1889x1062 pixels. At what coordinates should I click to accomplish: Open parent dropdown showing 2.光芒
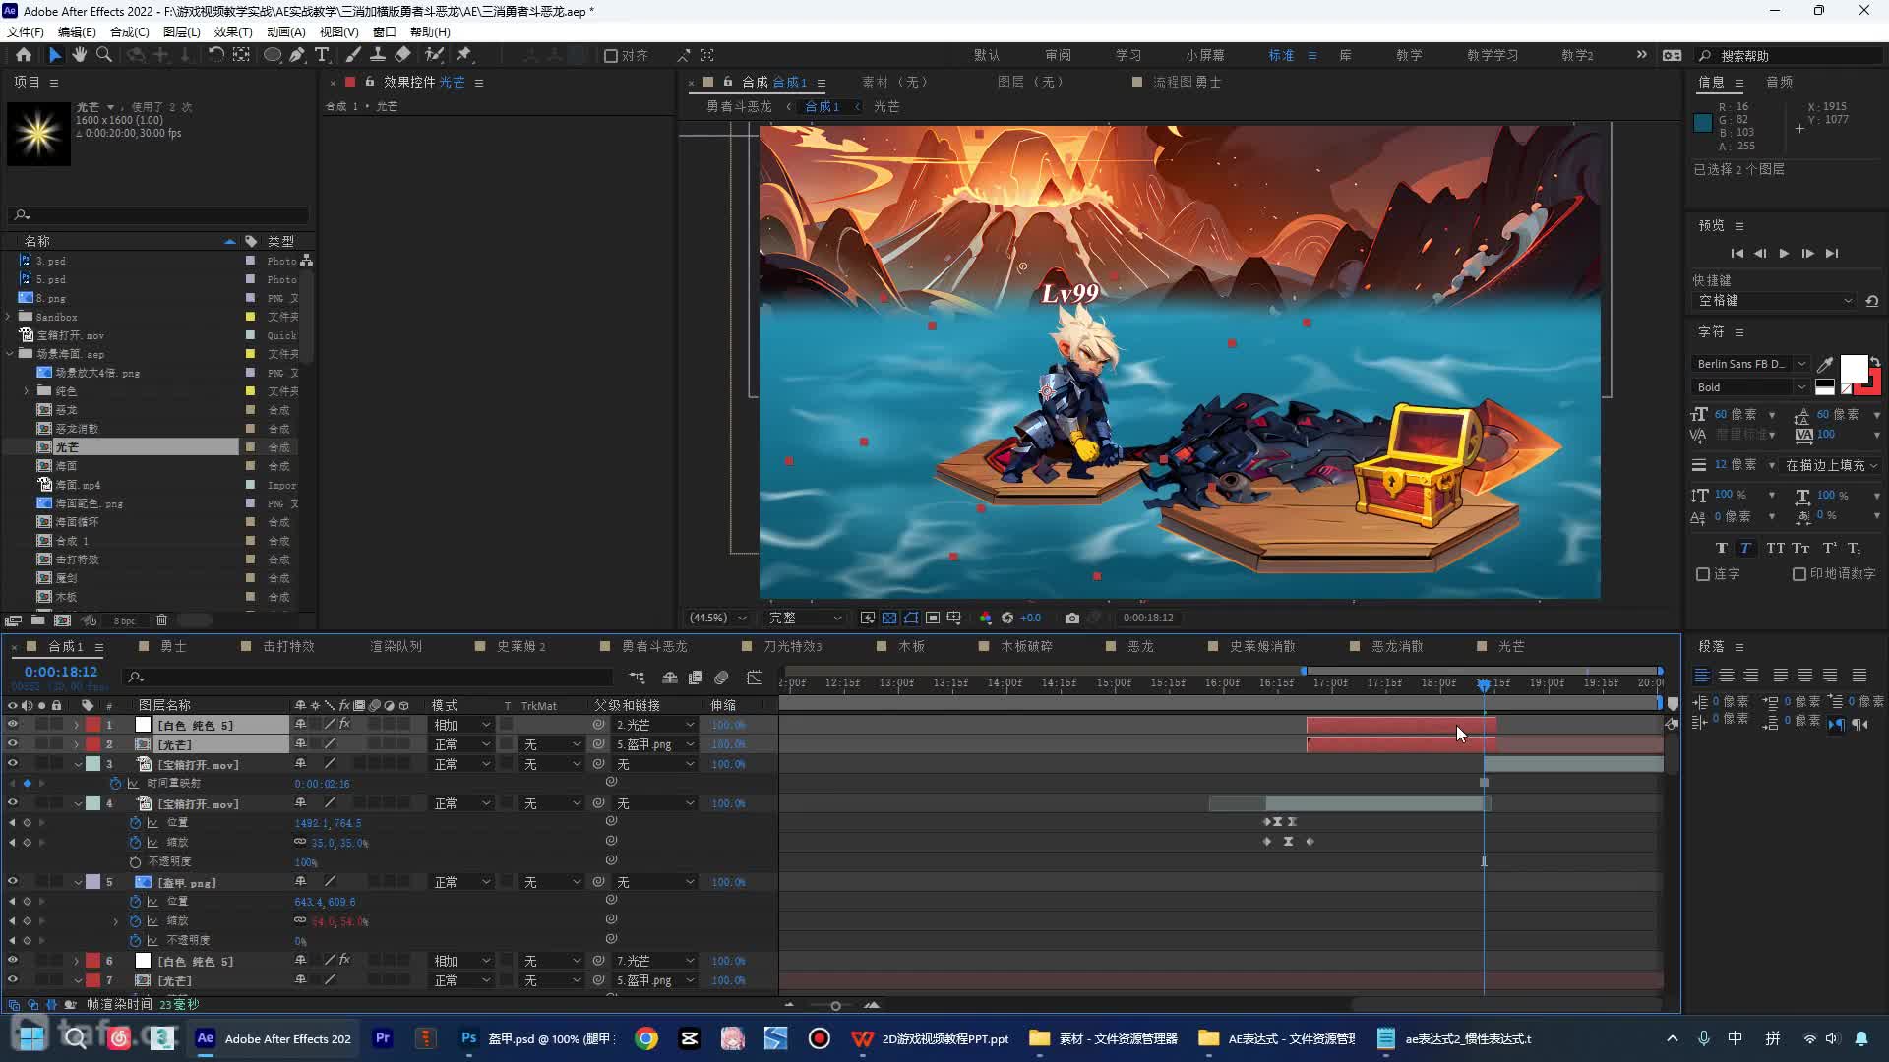(x=654, y=725)
